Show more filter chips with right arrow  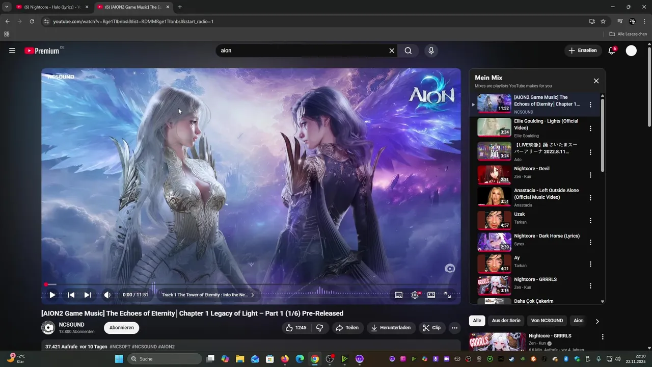(x=597, y=321)
